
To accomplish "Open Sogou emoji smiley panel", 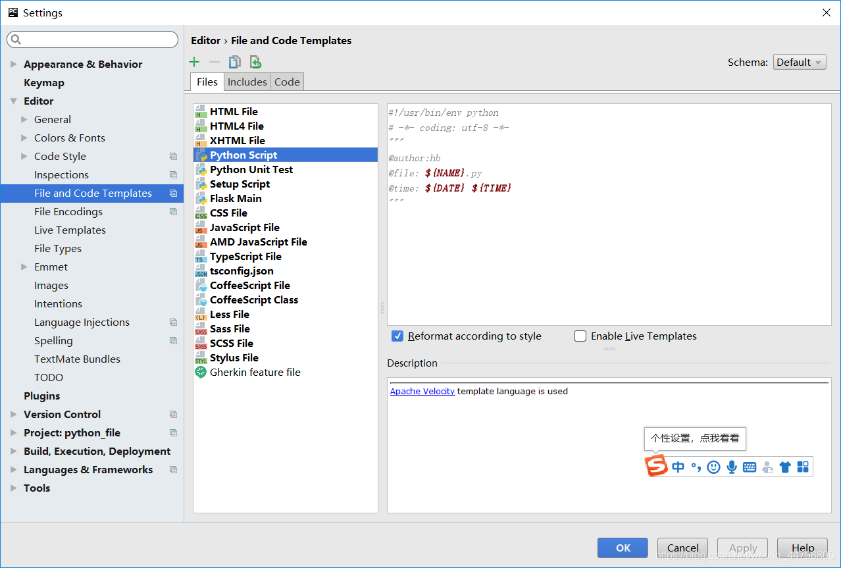I will click(x=713, y=467).
